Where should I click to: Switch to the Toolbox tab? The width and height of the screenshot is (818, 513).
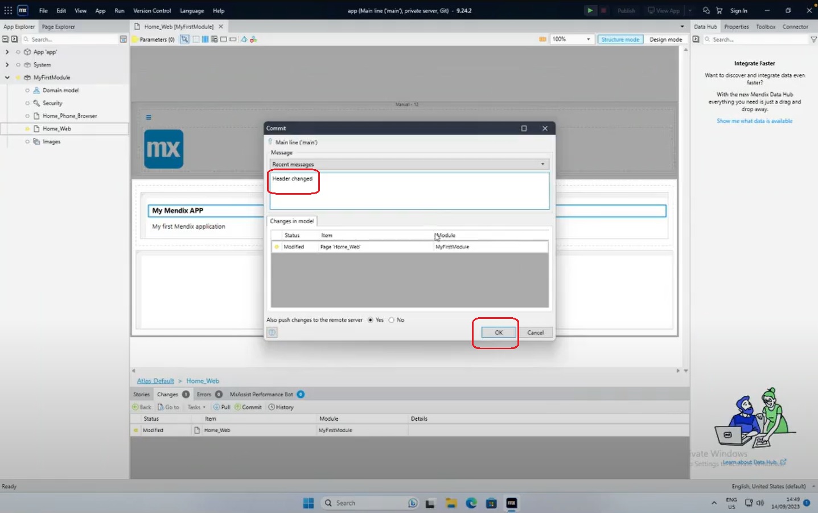click(766, 27)
